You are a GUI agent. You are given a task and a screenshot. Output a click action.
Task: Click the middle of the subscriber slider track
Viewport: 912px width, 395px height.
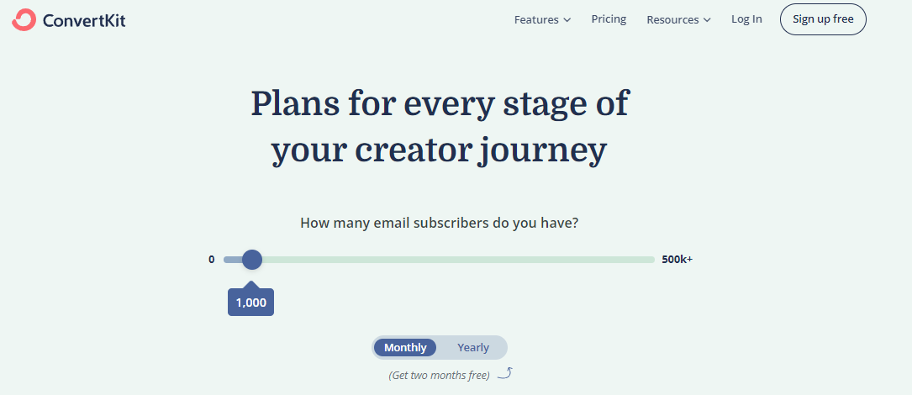click(439, 260)
